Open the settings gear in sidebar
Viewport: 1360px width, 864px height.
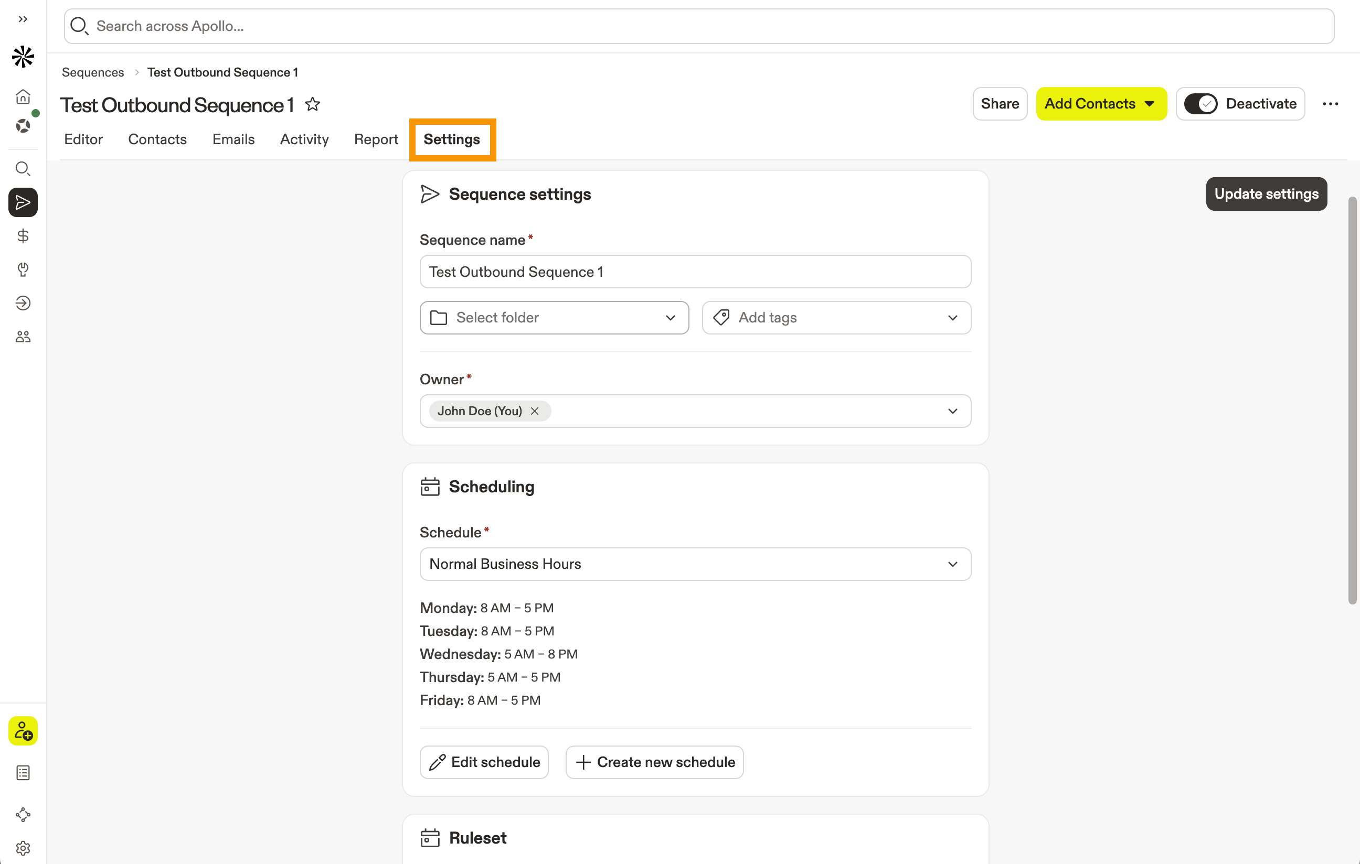click(23, 848)
